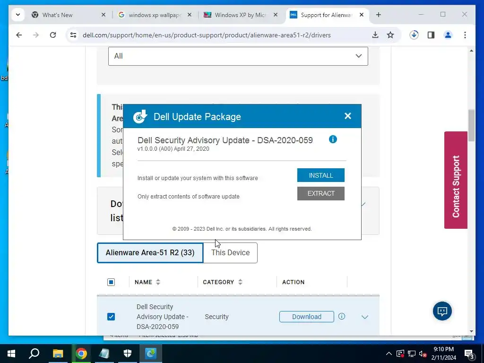Reload the Dell support page
This screenshot has width=484, height=363.
[x=53, y=35]
